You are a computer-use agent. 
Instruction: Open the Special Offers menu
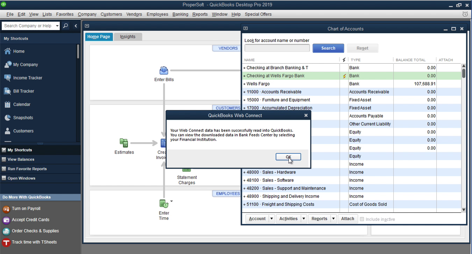[x=258, y=14]
